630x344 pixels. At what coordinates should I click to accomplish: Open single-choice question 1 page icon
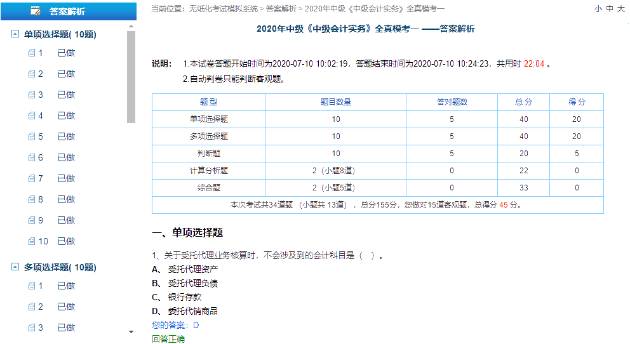(32, 53)
